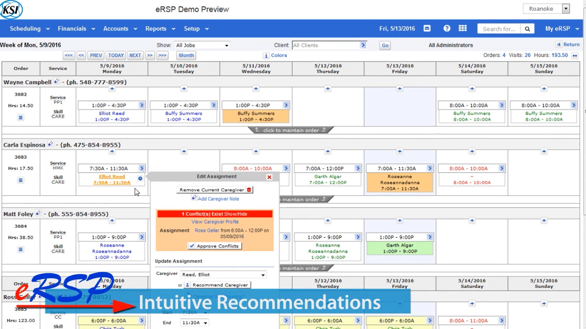The width and height of the screenshot is (586, 329).
Task: Click trash icon on Remove Current Caregiver
Action: [x=249, y=190]
